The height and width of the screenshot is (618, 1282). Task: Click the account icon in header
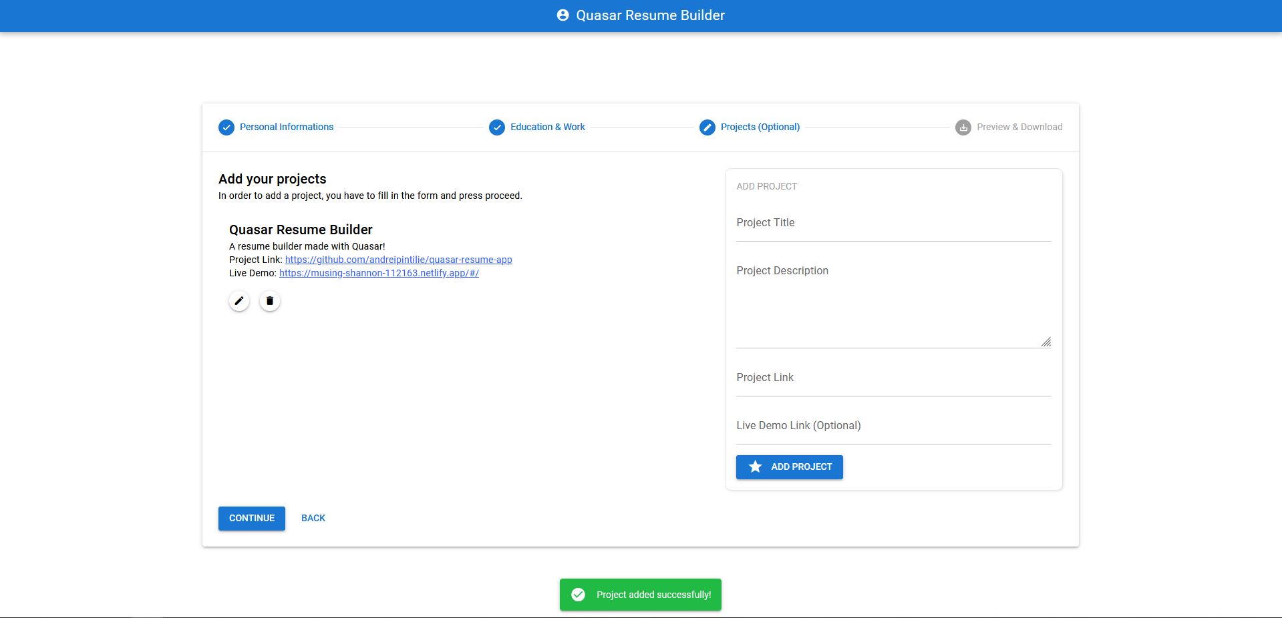coord(563,15)
